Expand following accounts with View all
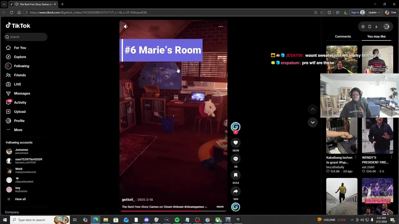399x224 pixels. click(x=20, y=199)
